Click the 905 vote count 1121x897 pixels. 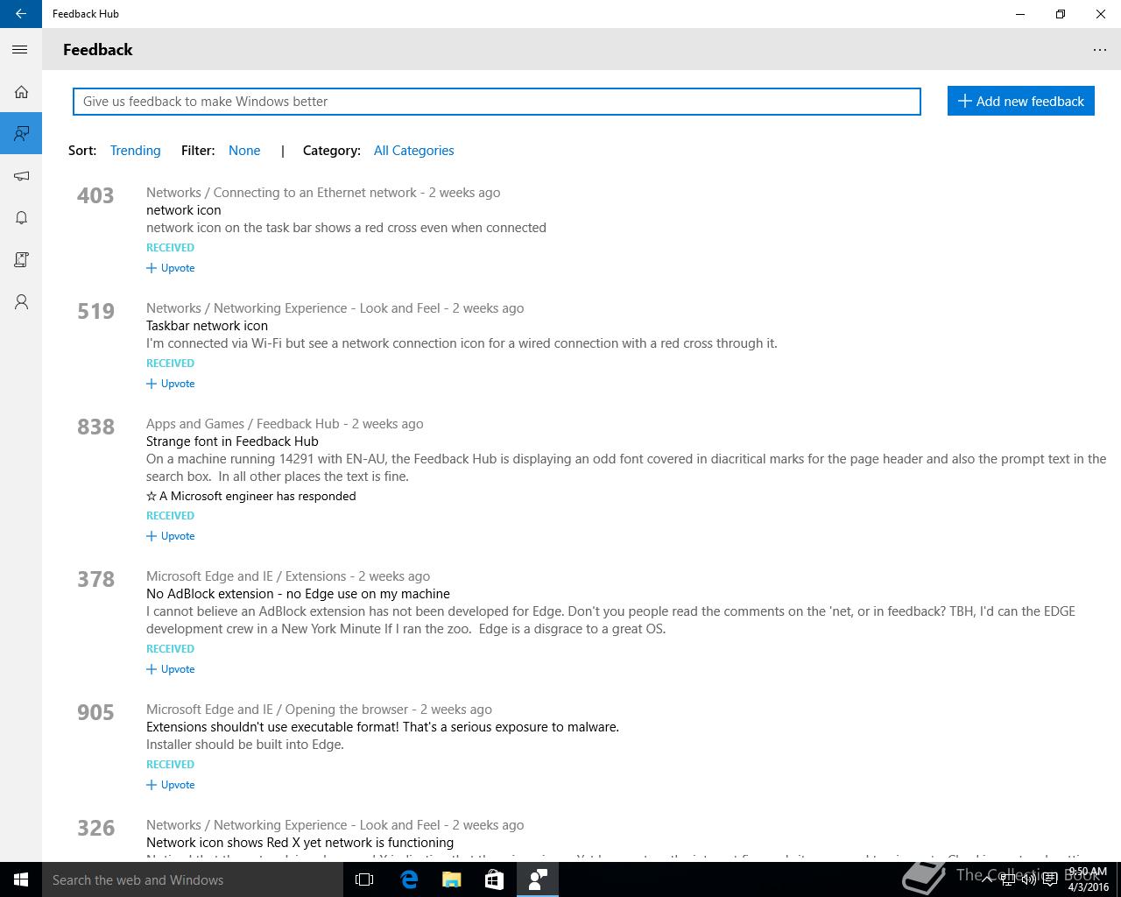[x=95, y=712]
